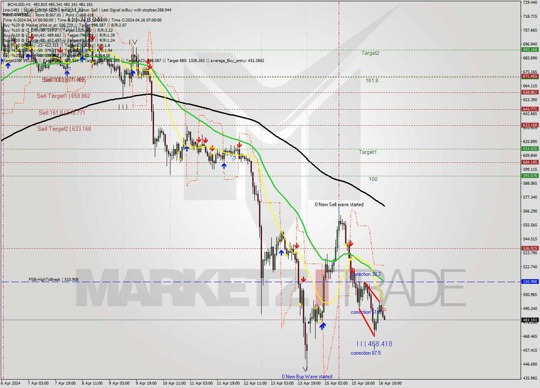Click '10 Apr 11:00' on time axis
540x388 pixels.
174,383
